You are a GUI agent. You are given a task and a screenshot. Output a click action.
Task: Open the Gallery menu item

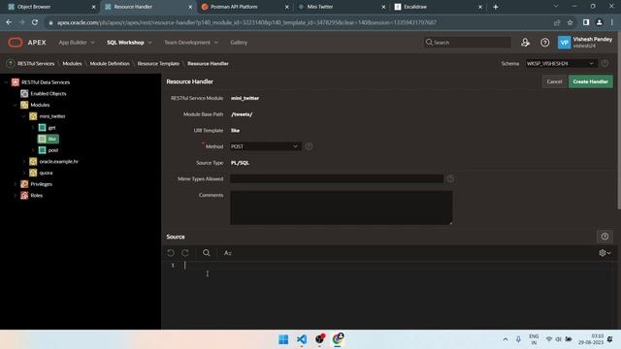tap(239, 43)
